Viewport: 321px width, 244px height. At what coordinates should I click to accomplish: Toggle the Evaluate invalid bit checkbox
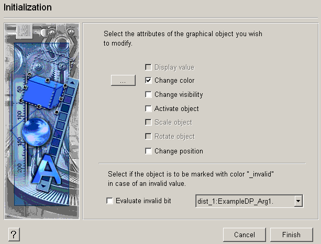pos(109,200)
